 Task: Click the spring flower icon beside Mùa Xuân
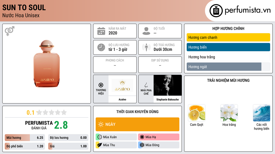[x=100, y=137]
